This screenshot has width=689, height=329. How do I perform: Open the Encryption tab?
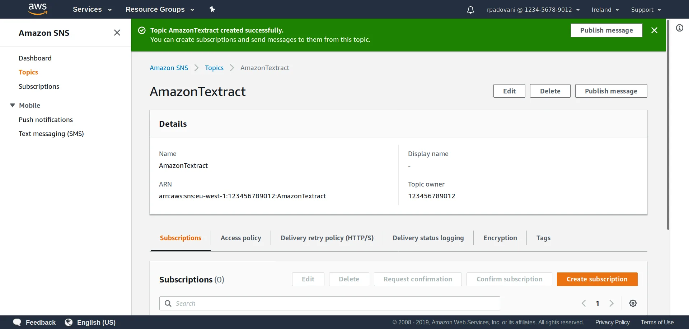pos(500,238)
